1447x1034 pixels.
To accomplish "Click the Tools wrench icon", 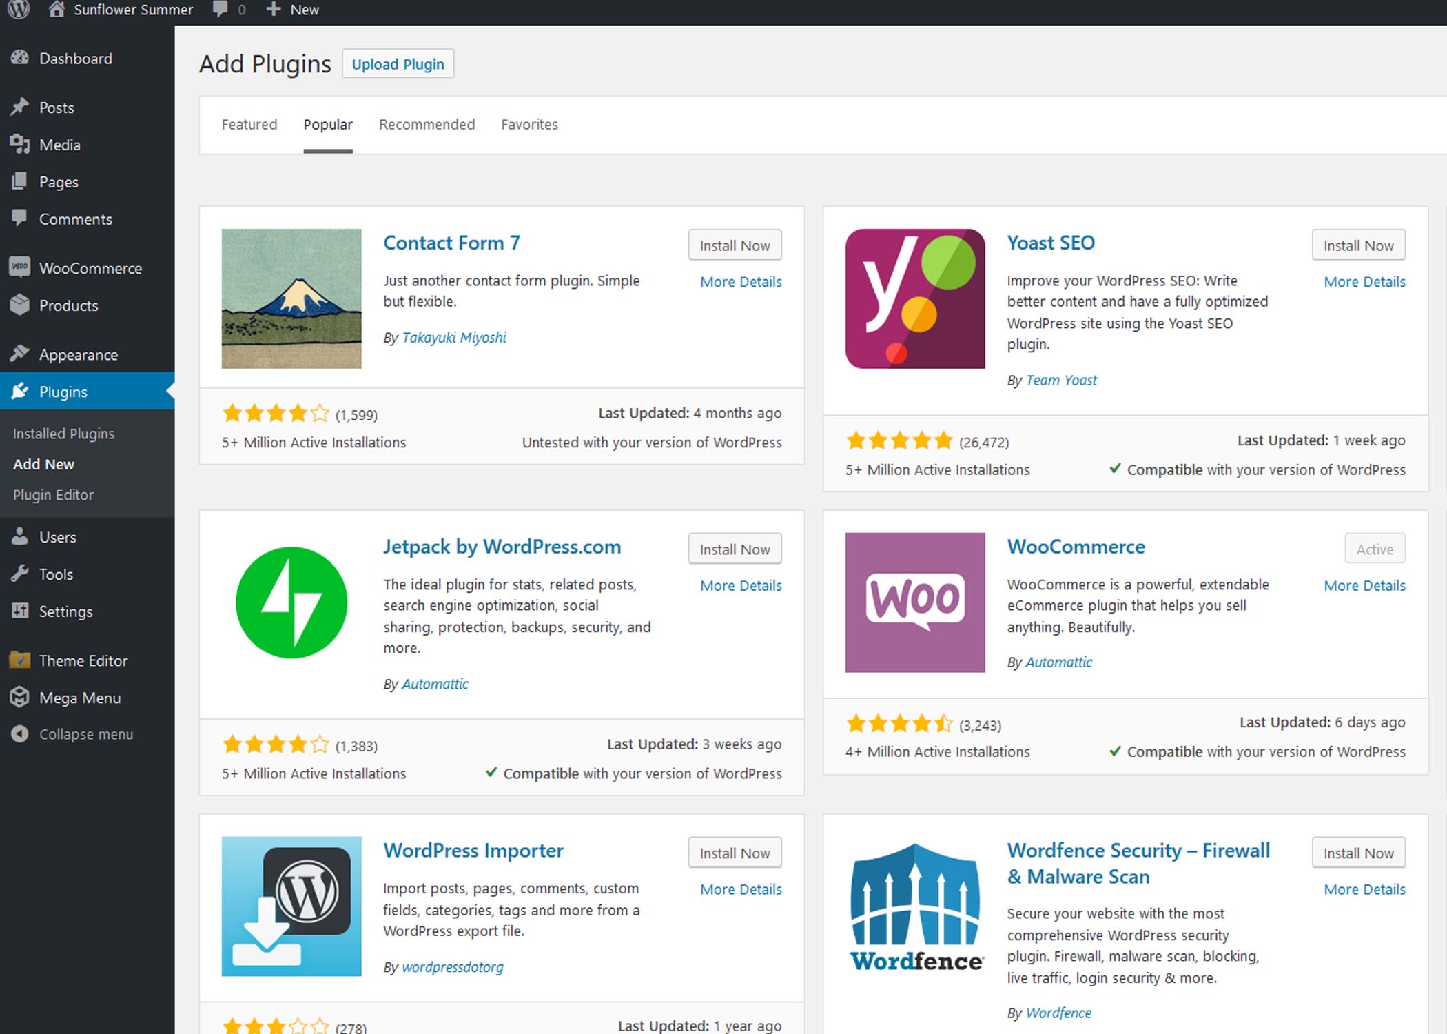I will click(20, 574).
